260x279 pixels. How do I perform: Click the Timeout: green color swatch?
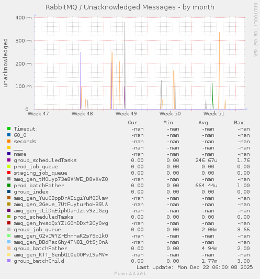pos(9,128)
